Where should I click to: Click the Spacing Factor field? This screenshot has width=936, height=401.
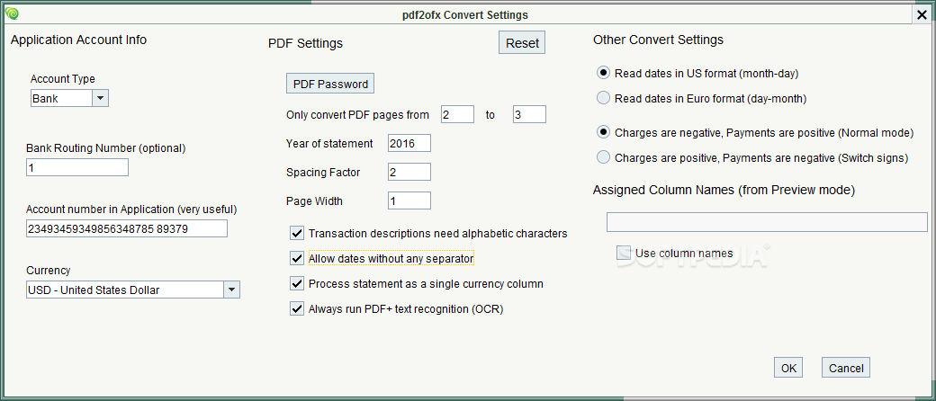tap(409, 172)
